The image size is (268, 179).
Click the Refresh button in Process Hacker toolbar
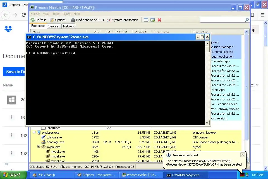39,20
